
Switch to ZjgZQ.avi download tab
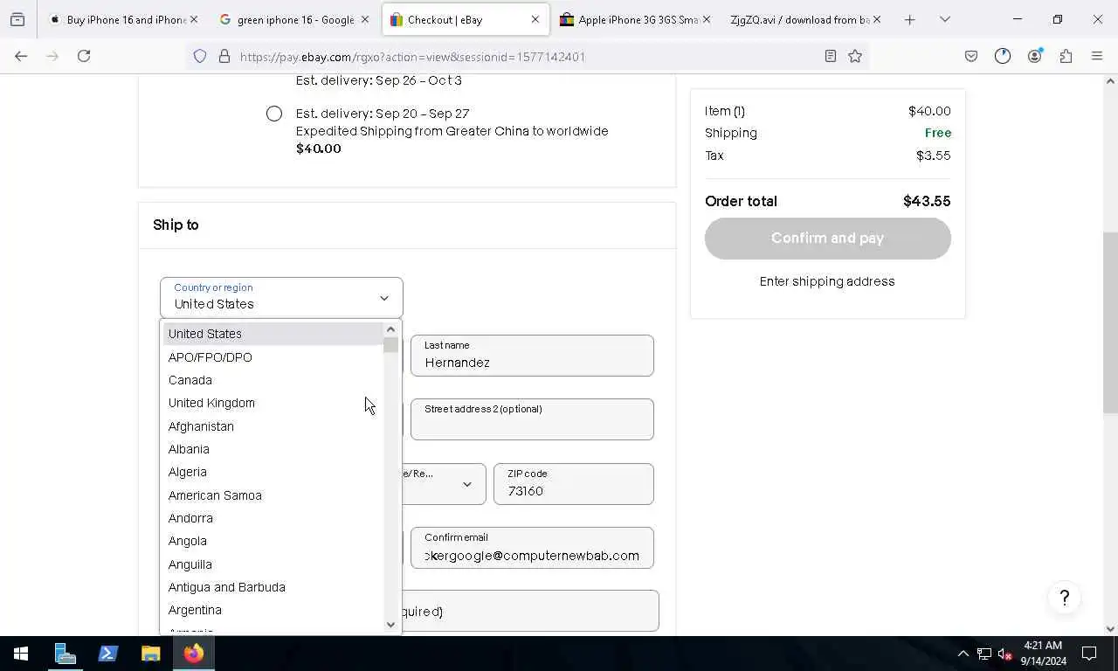click(x=804, y=19)
